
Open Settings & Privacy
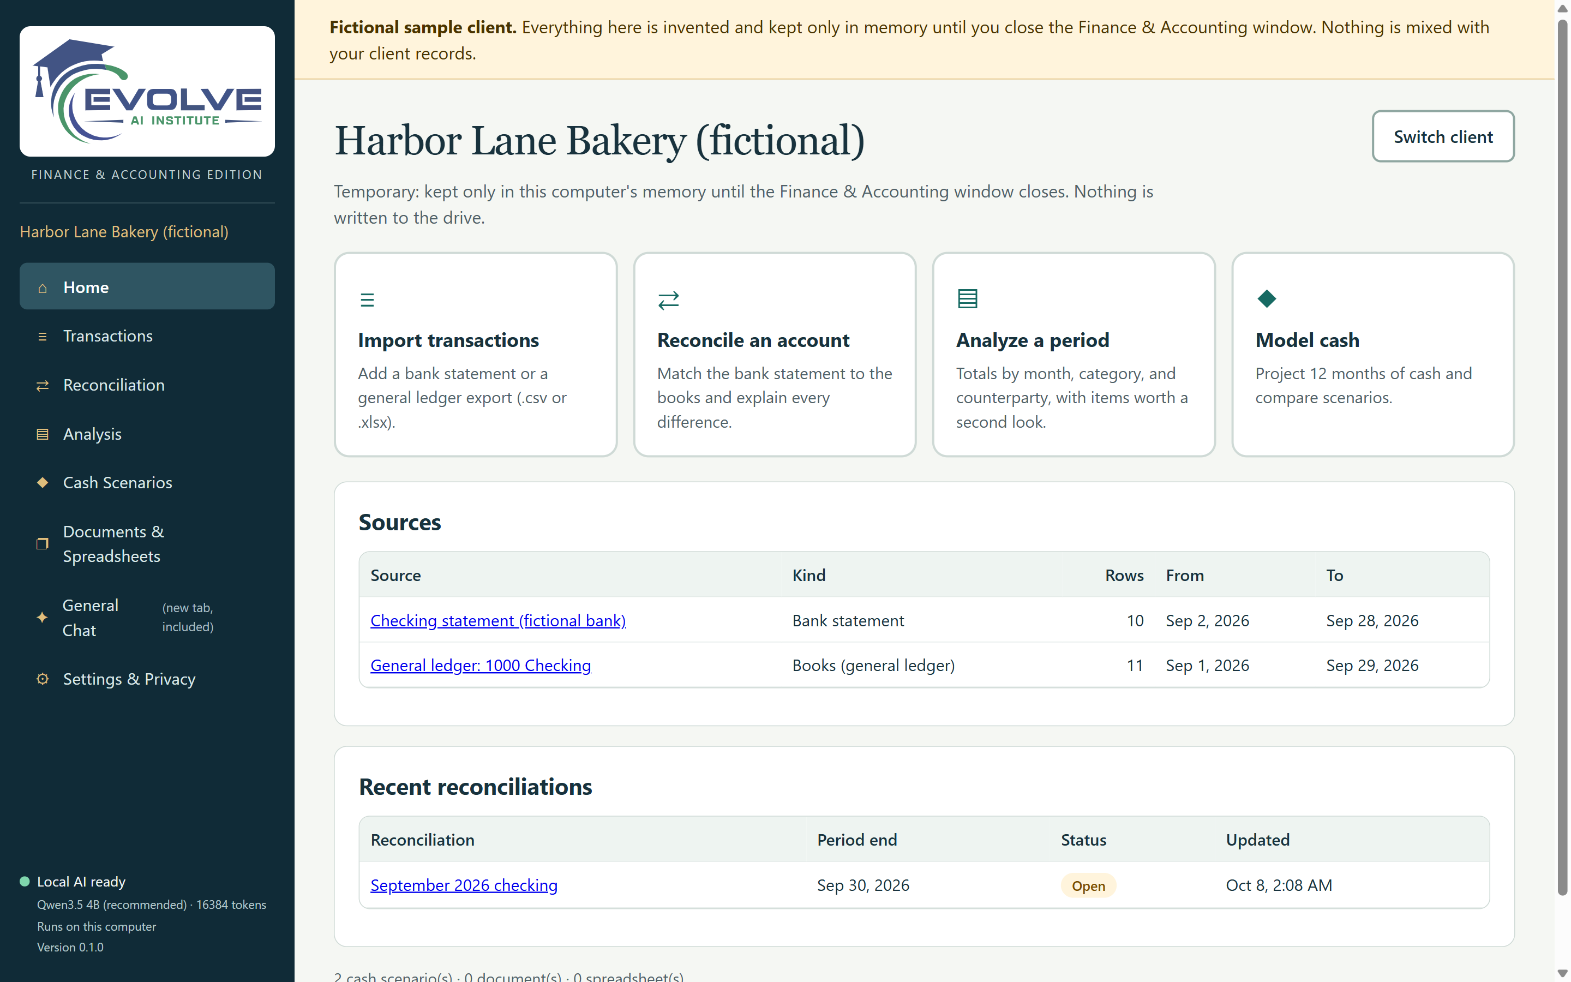(147, 679)
